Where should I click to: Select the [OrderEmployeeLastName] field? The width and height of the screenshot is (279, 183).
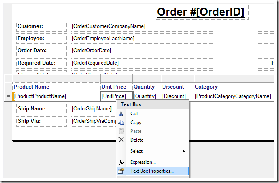point(143,39)
